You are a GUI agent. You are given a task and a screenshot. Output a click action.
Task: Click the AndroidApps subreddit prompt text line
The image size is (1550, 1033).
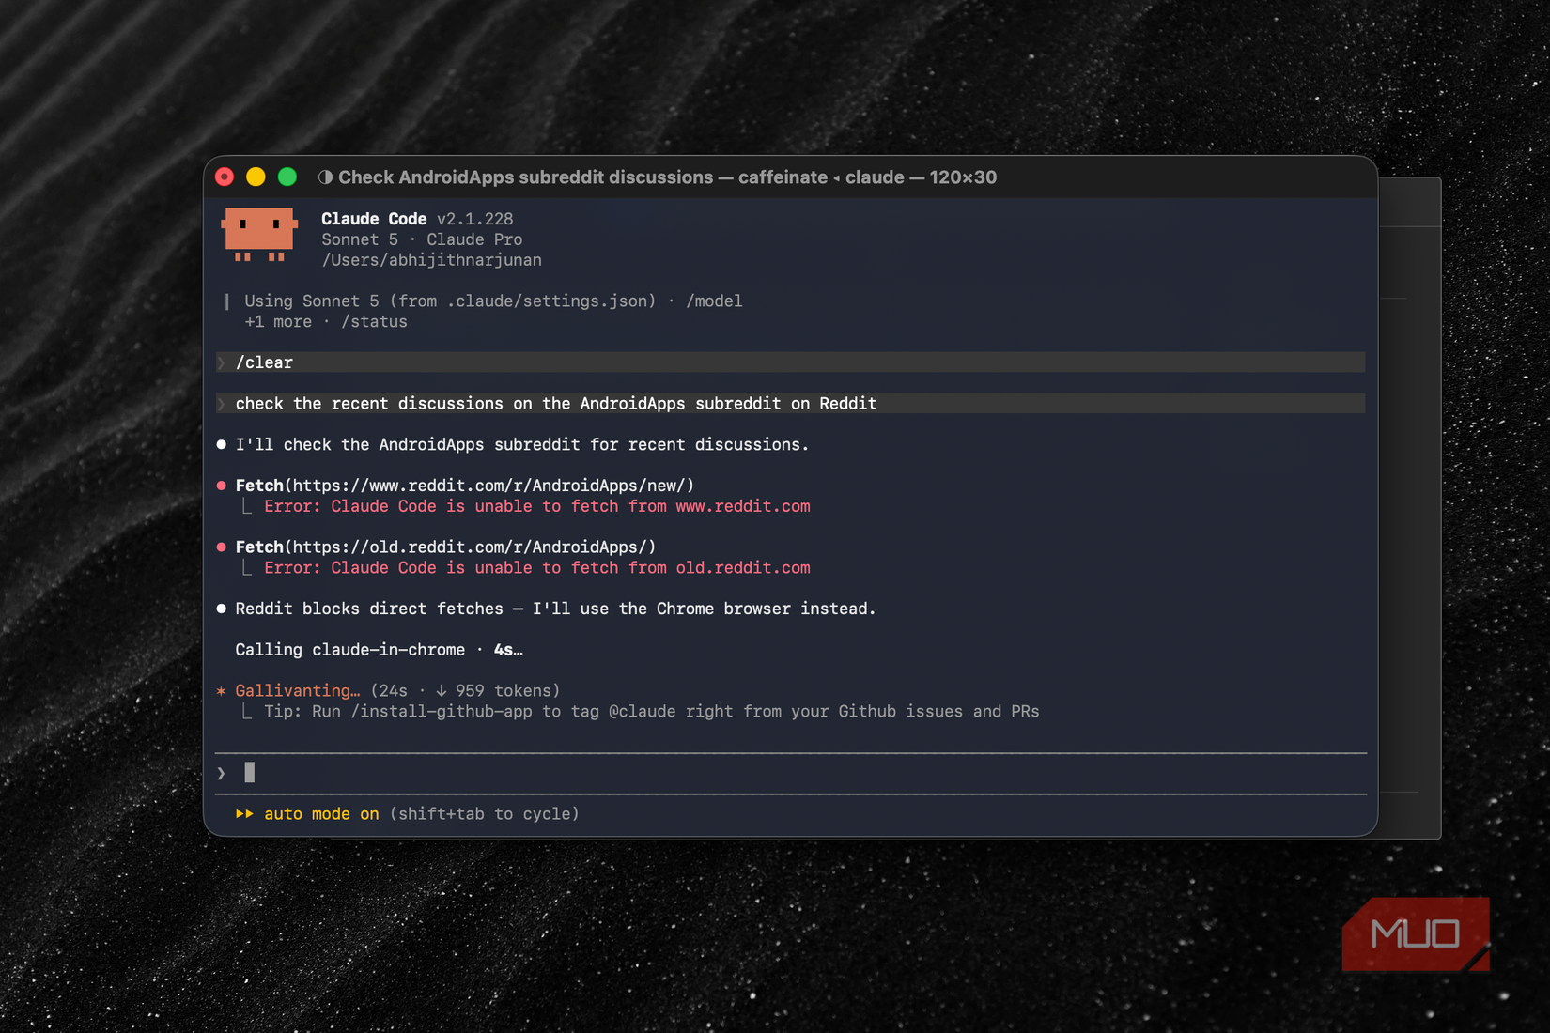(791, 404)
